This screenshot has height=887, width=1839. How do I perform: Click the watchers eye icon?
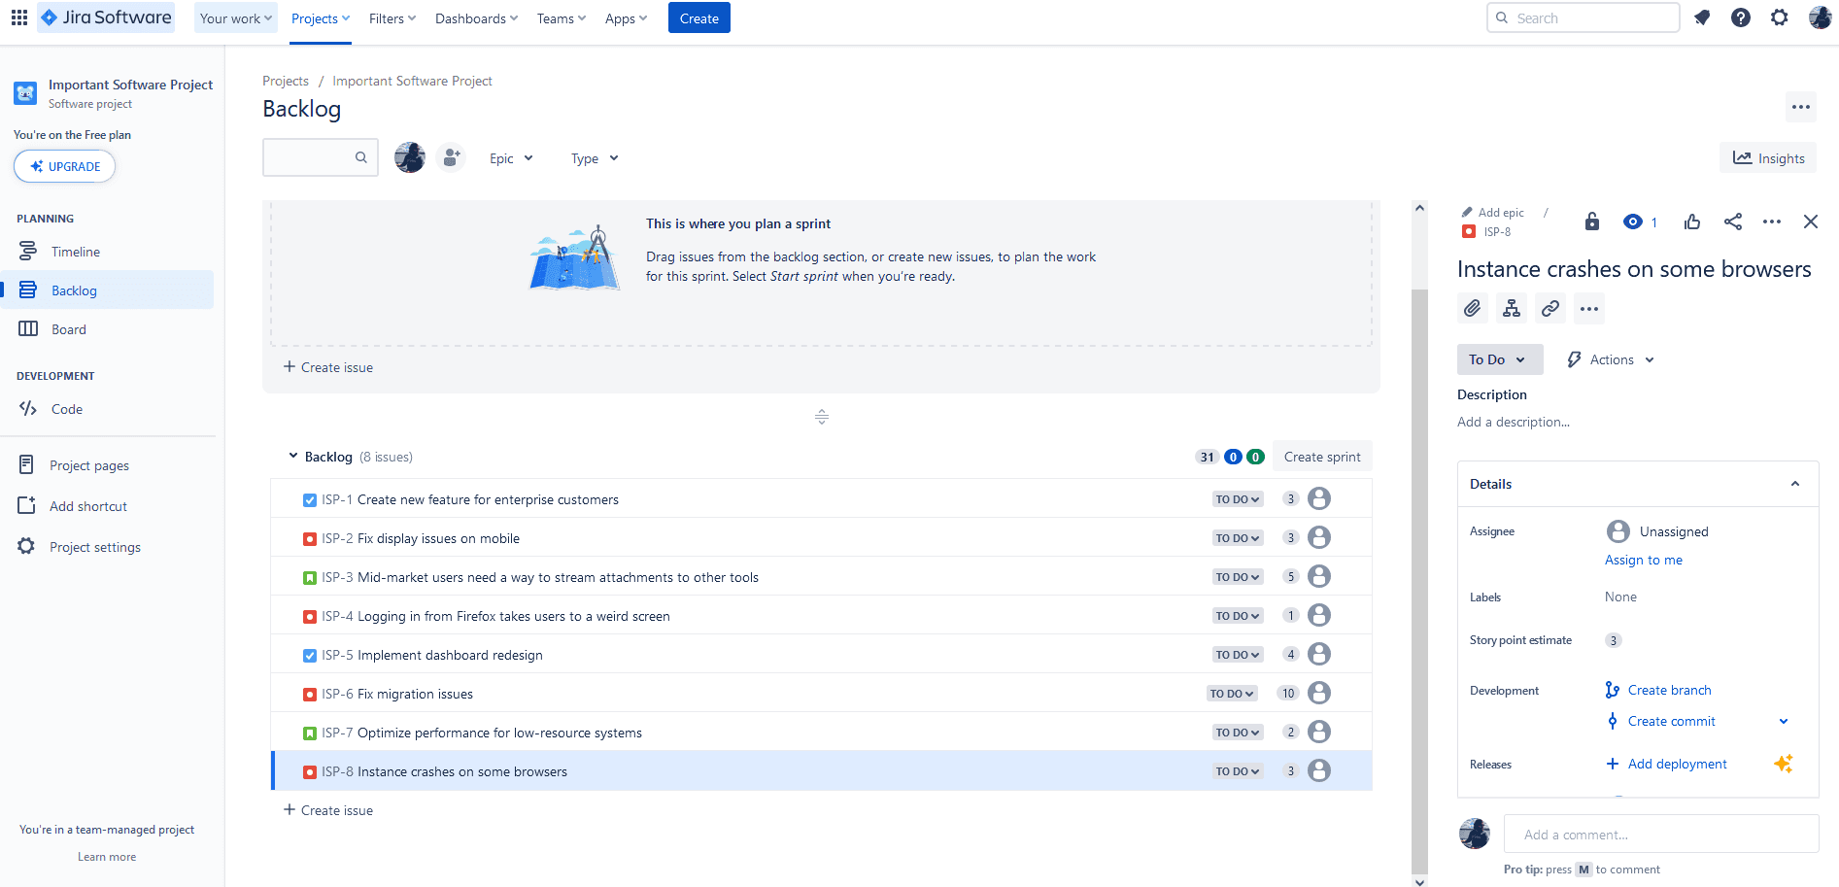point(1633,222)
